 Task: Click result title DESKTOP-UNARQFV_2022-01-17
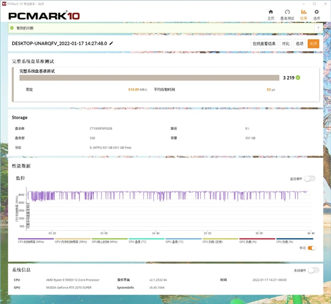60,44
